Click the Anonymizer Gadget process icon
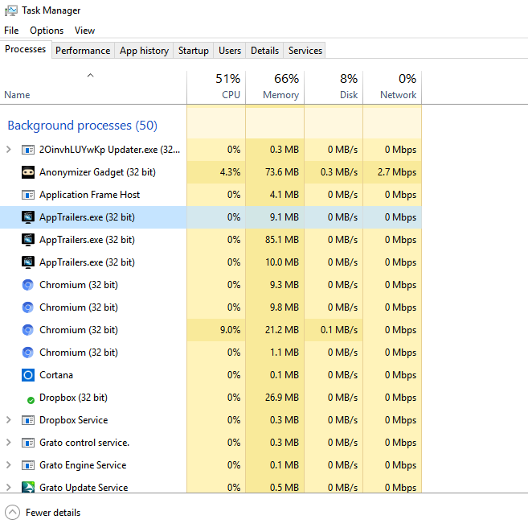Viewport: 528px width, 528px height. (28, 172)
